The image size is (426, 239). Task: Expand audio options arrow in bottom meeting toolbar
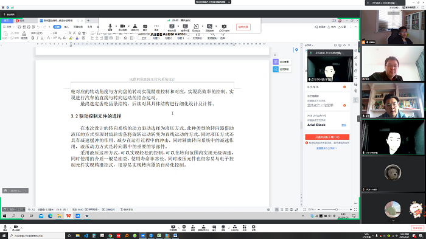pyautogui.click(x=10, y=227)
